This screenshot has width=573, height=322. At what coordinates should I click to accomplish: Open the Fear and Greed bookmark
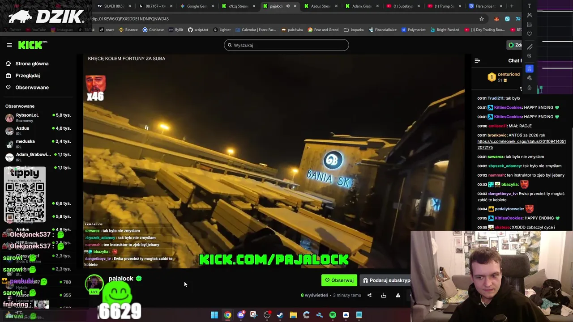pyautogui.click(x=323, y=30)
